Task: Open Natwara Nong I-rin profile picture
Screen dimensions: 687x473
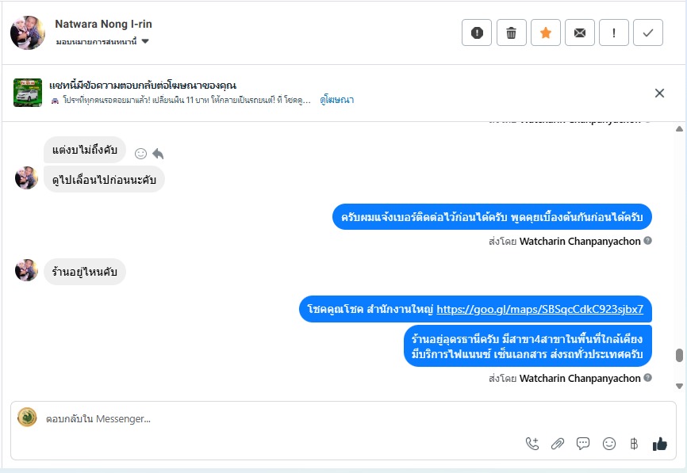Action: [28, 32]
